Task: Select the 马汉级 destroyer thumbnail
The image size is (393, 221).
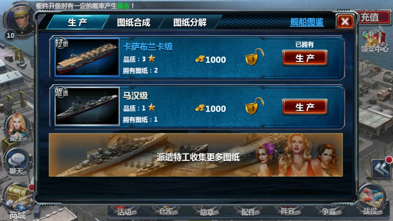Action: [x=87, y=106]
